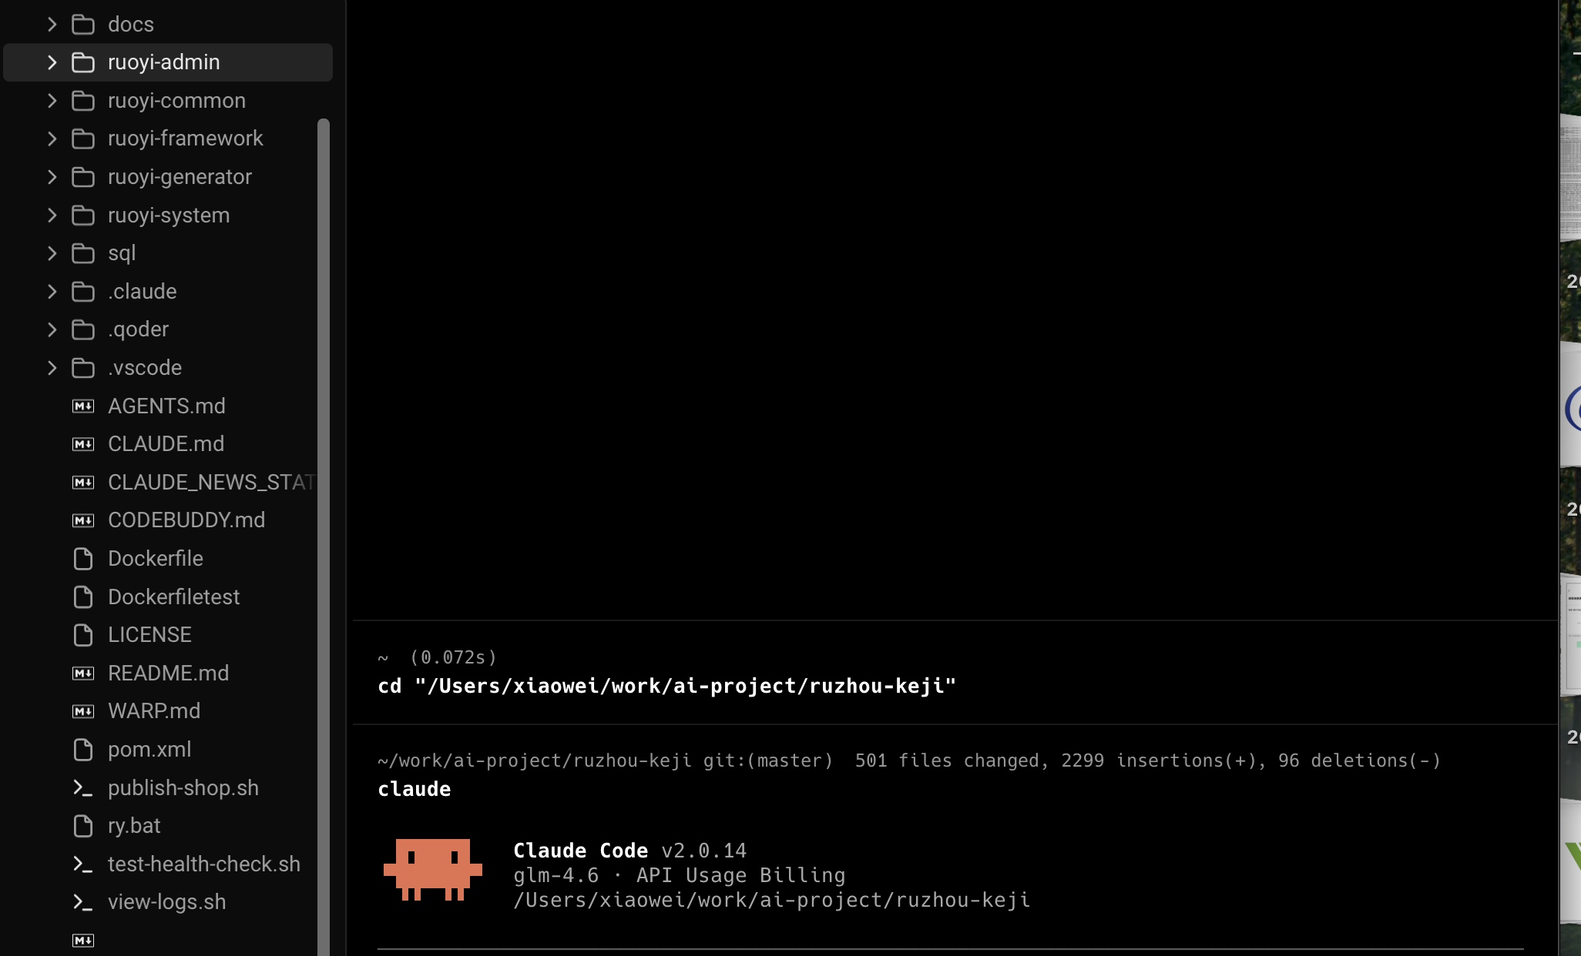Expand the sql folder chevron
The image size is (1581, 956).
52,253
